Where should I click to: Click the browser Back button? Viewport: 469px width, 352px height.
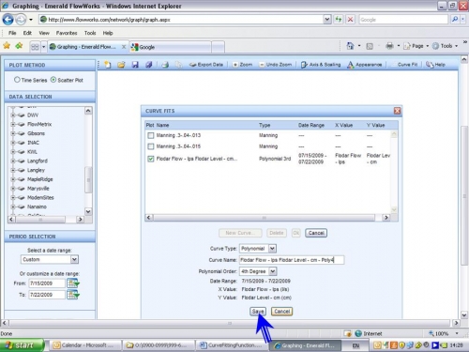8,20
